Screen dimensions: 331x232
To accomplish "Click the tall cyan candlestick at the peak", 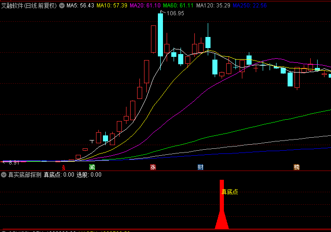I will click(x=161, y=35).
